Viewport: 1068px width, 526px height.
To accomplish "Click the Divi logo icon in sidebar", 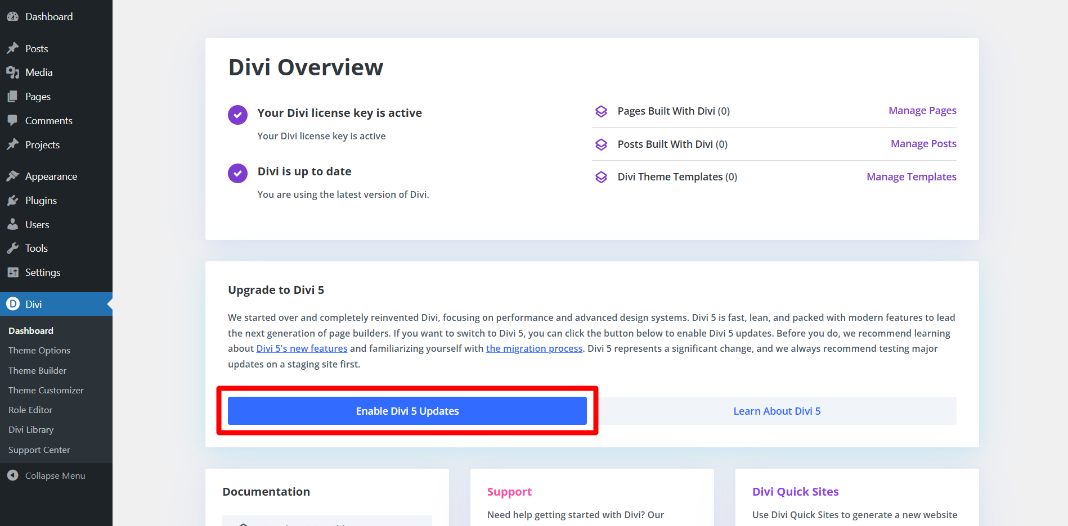I will coord(12,304).
